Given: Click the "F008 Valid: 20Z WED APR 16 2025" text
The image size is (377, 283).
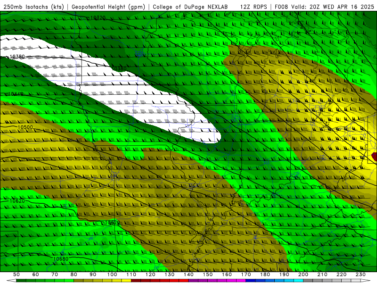Looking at the screenshot, I should point(324,7).
